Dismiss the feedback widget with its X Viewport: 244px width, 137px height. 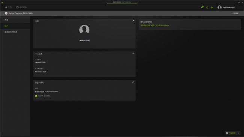(238, 133)
